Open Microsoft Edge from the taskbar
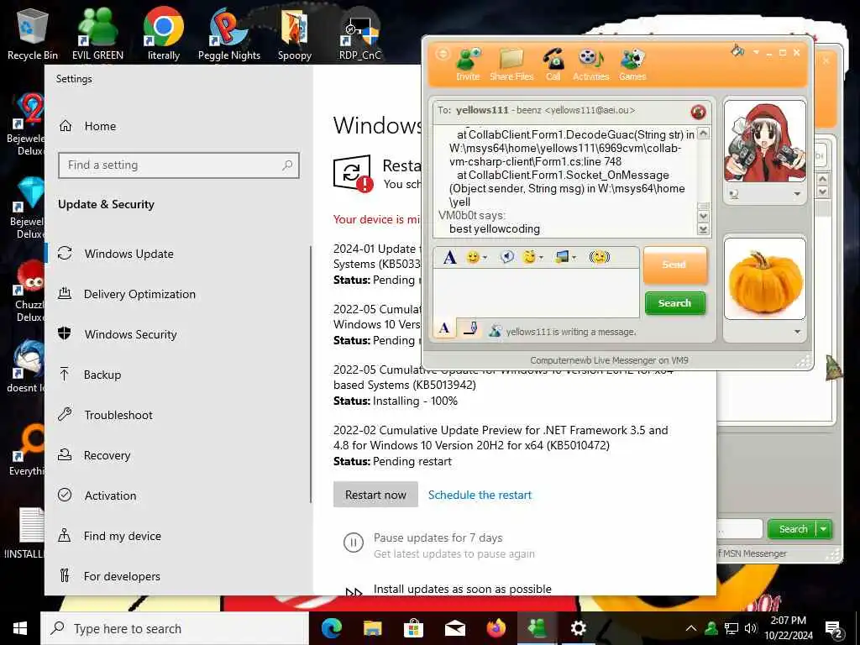 click(x=331, y=628)
